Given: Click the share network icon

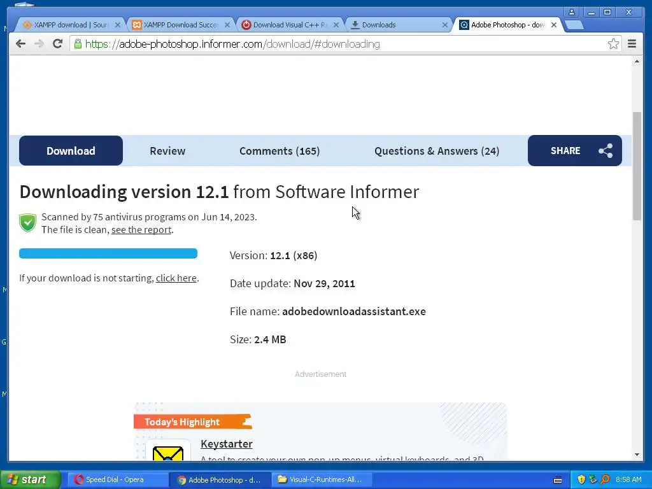Looking at the screenshot, I should pyautogui.click(x=606, y=150).
